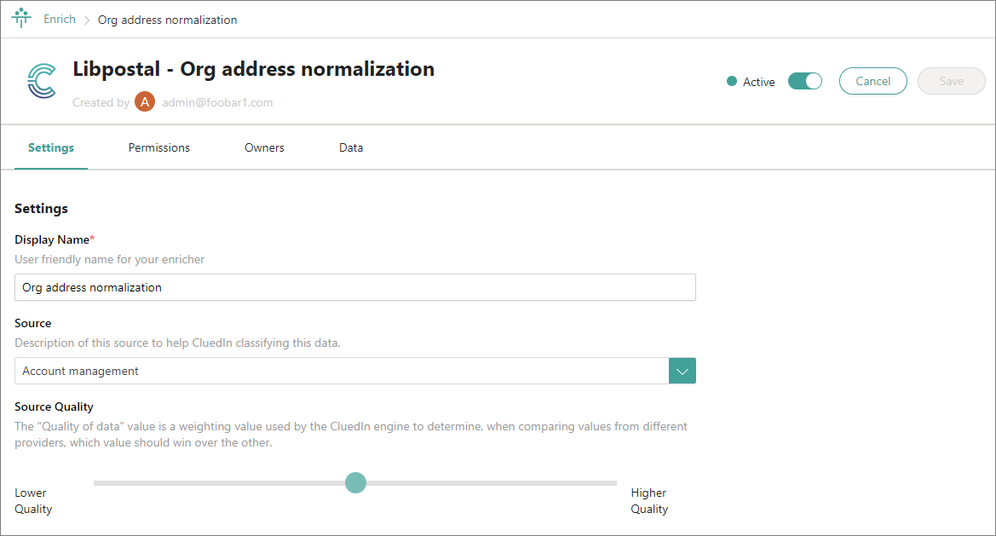Click the Source Quality slider handle
Image resolution: width=996 pixels, height=536 pixels.
tap(355, 483)
